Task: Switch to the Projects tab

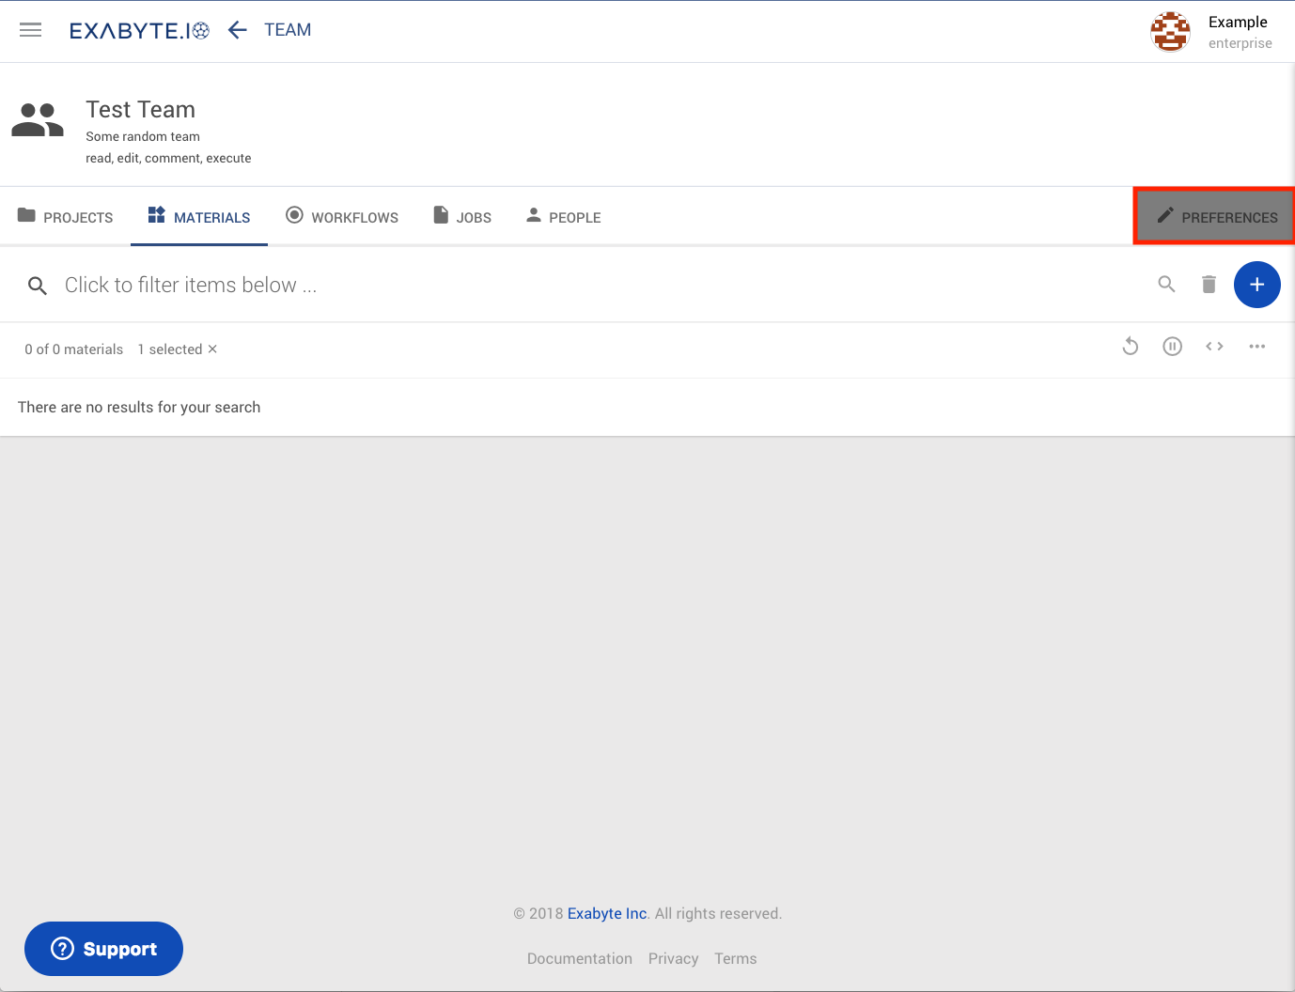Action: click(66, 217)
